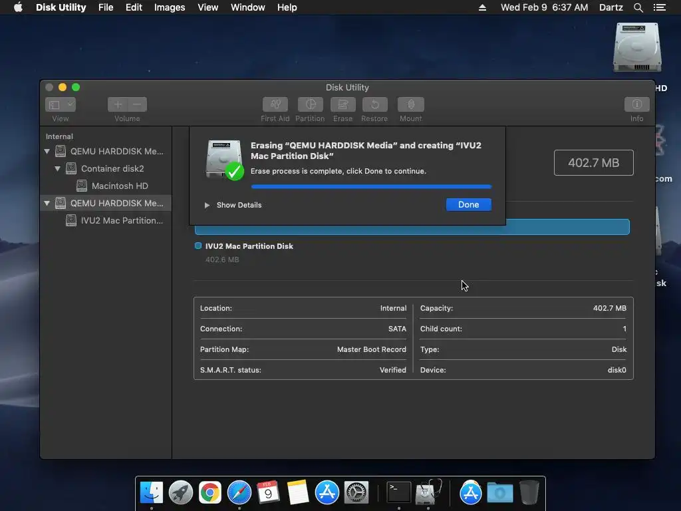Click the disk0 device value

(616, 370)
